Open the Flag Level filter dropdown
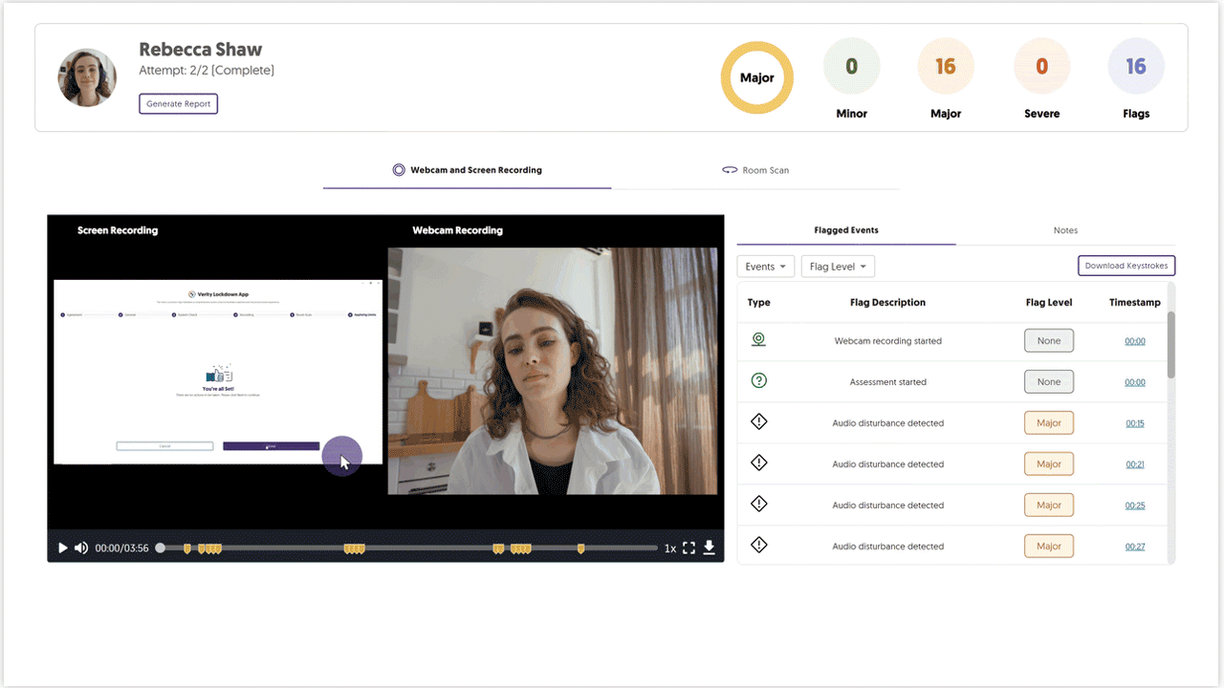The image size is (1224, 688). click(838, 267)
